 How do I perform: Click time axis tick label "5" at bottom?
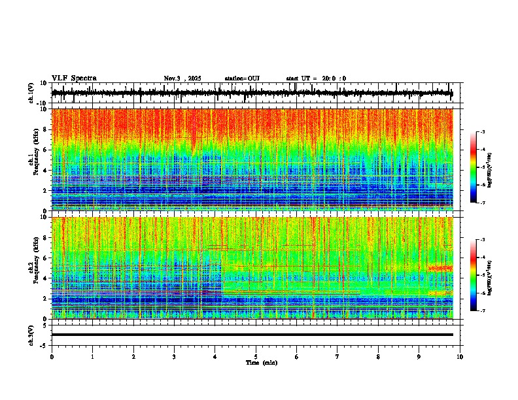coord(256,357)
